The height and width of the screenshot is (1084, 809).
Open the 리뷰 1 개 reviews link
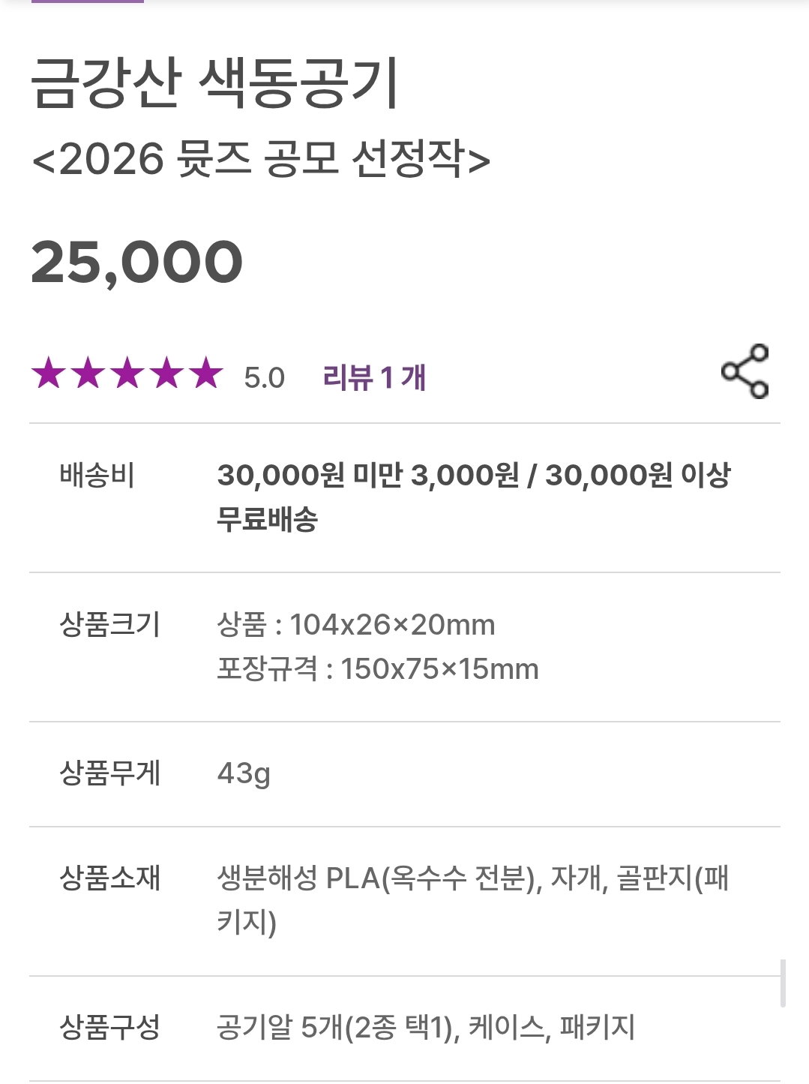coord(374,377)
